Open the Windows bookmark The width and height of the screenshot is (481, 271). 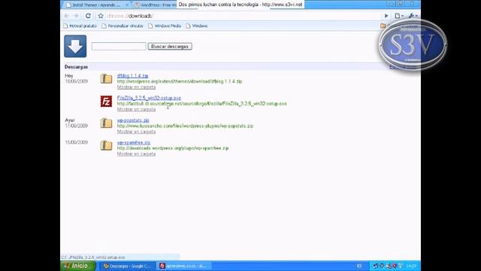click(197, 26)
